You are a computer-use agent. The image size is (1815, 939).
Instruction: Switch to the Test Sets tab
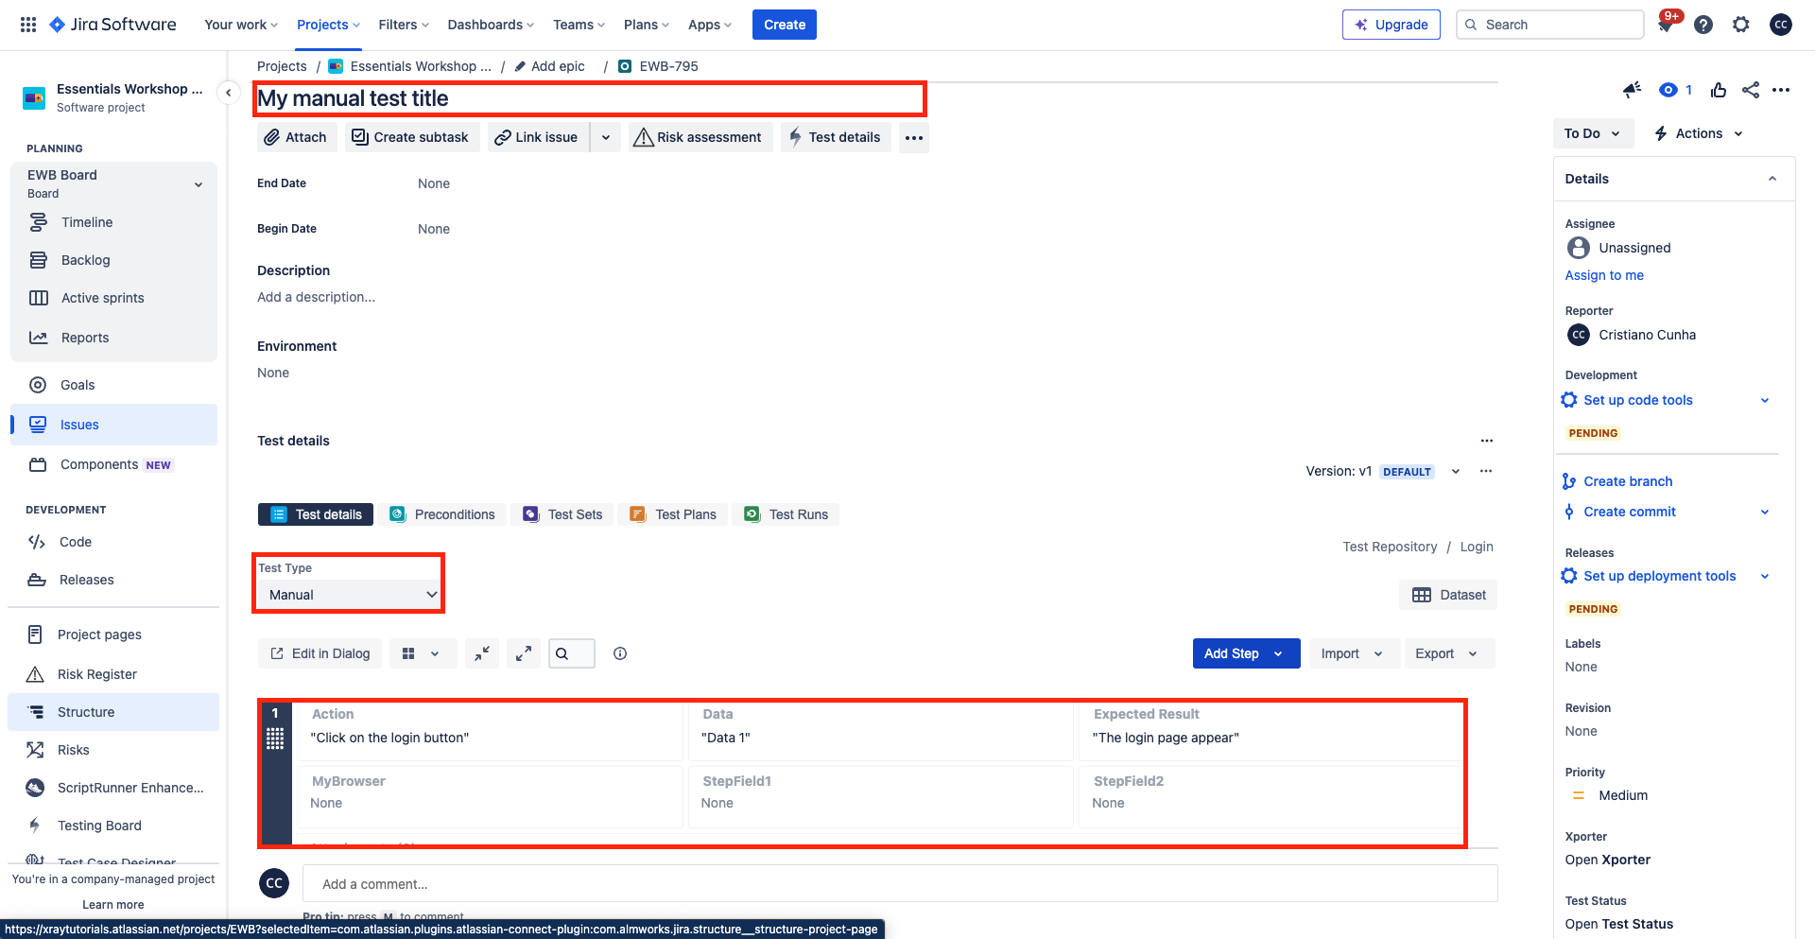(563, 514)
